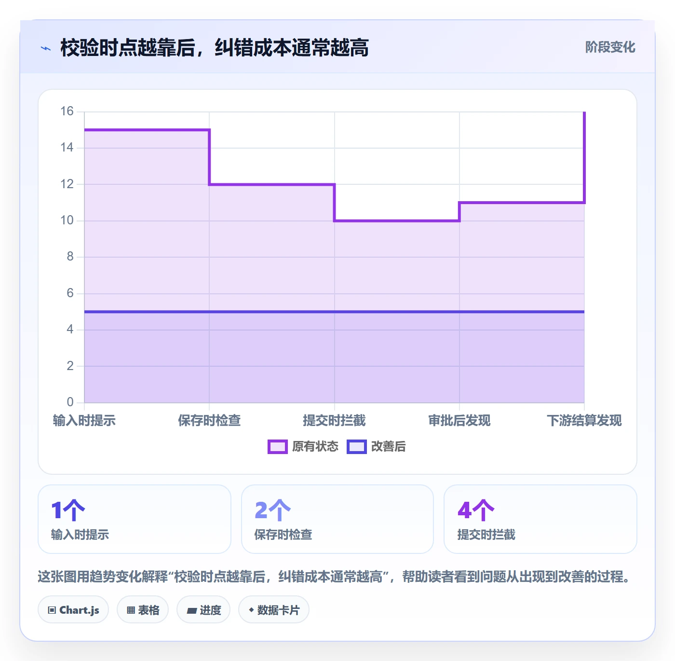Click the 下游结算发现 x-axis label
This screenshot has width=675, height=661.
[584, 421]
